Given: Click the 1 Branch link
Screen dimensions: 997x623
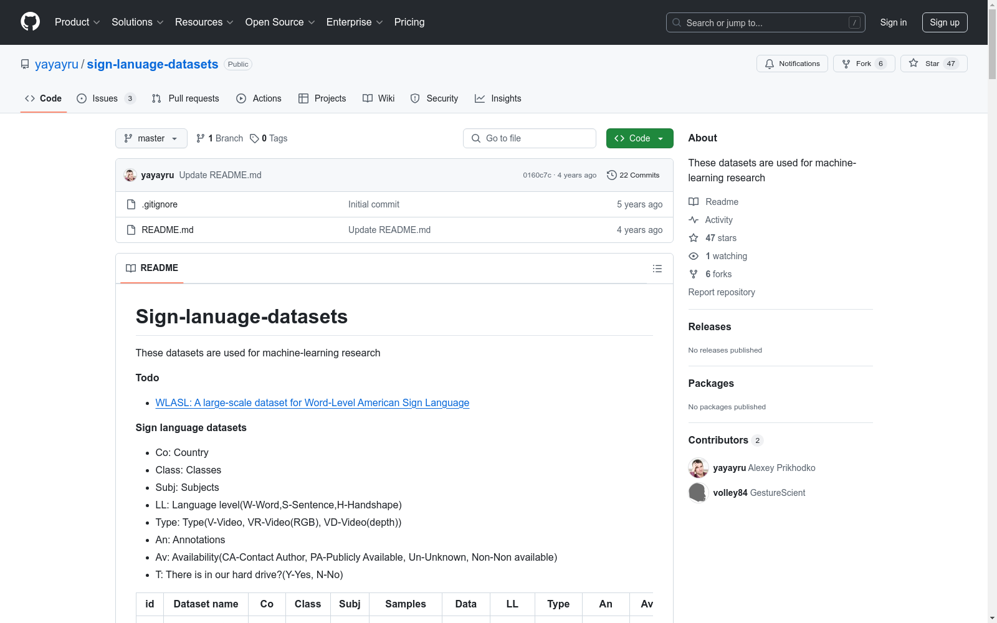Looking at the screenshot, I should coord(219,138).
